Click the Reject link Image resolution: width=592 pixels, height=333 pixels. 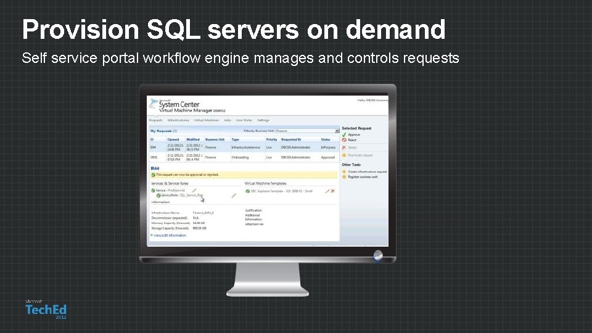point(352,140)
